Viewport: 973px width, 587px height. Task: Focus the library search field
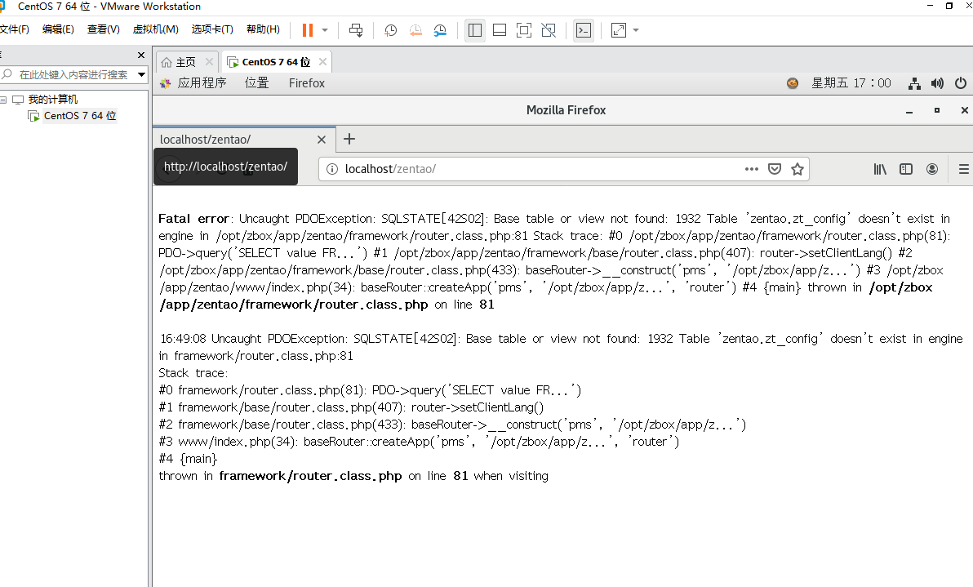69,74
